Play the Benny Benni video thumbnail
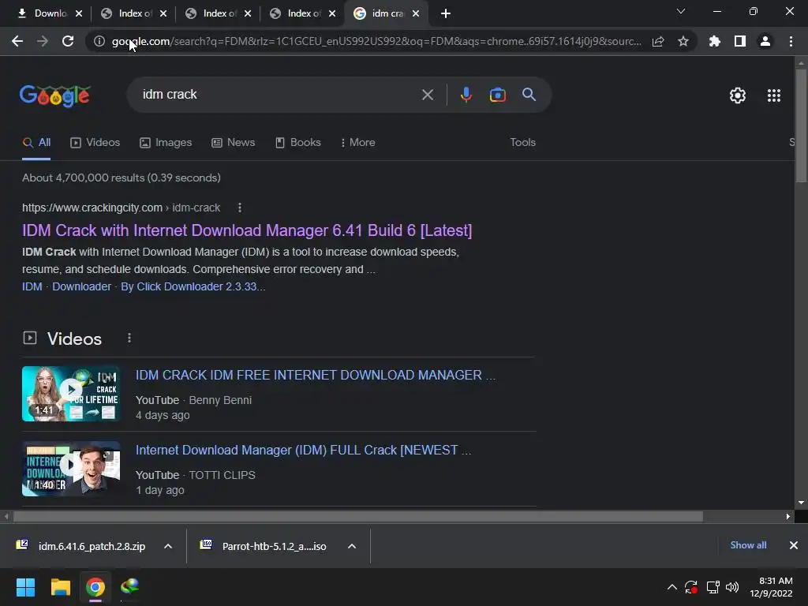This screenshot has width=808, height=606. point(71,394)
